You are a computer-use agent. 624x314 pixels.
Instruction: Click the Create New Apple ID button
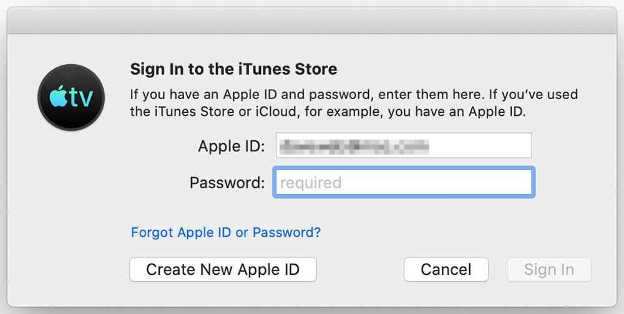[223, 270]
